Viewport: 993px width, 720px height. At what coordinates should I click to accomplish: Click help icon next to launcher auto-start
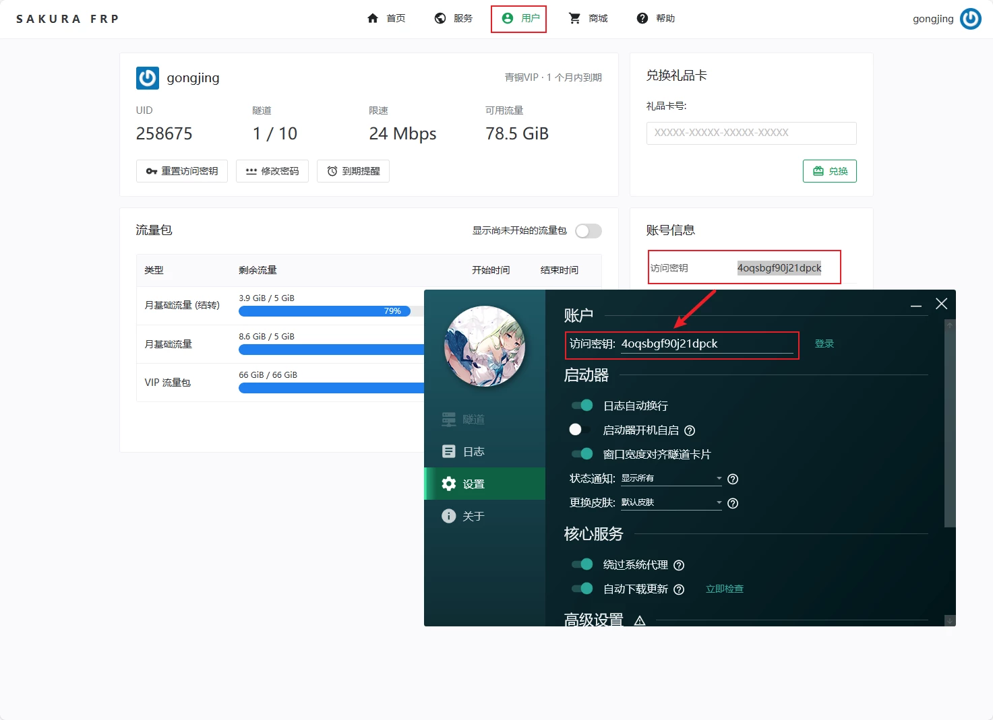pos(690,430)
